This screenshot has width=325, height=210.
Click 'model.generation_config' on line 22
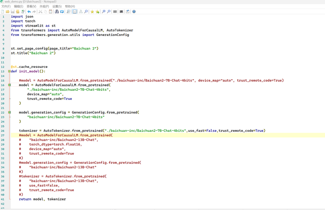click(x=42, y=112)
